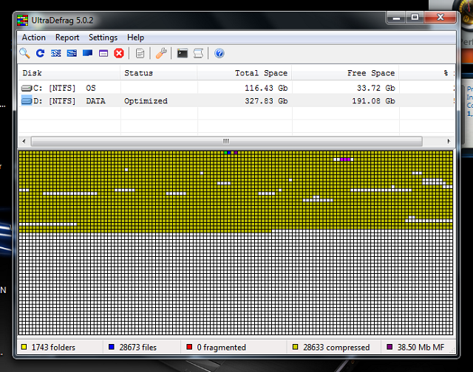The height and width of the screenshot is (372, 473).
Task: Toggle boot time scan terminal icon
Action: (x=183, y=54)
